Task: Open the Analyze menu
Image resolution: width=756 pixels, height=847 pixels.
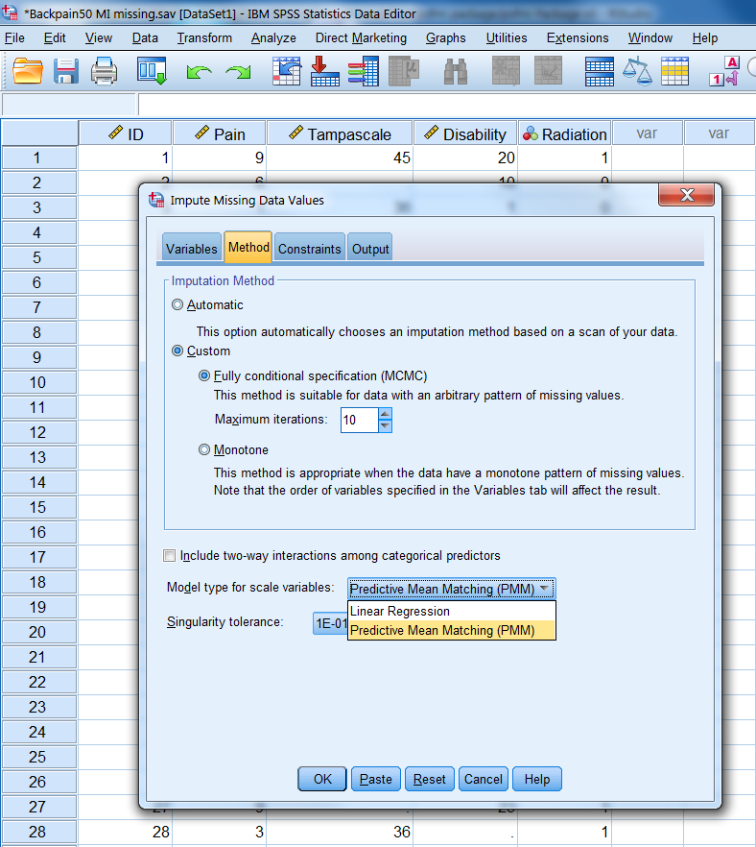Action: [273, 37]
